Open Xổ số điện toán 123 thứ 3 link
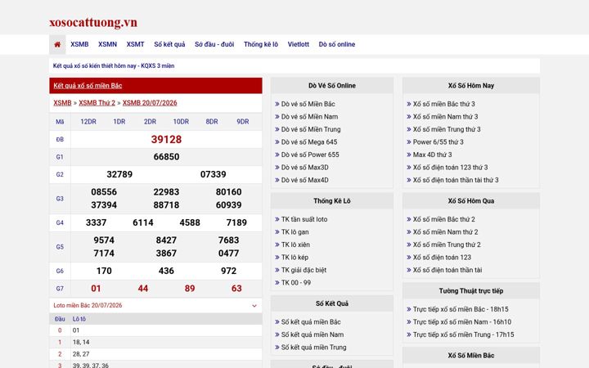The height and width of the screenshot is (368, 589). 451,168
